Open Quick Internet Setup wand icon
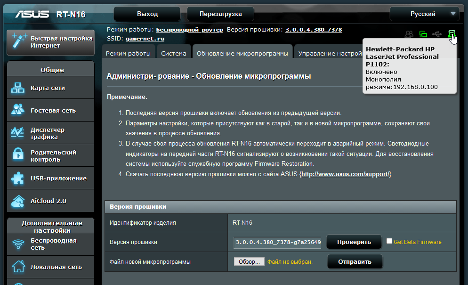 tap(19, 41)
